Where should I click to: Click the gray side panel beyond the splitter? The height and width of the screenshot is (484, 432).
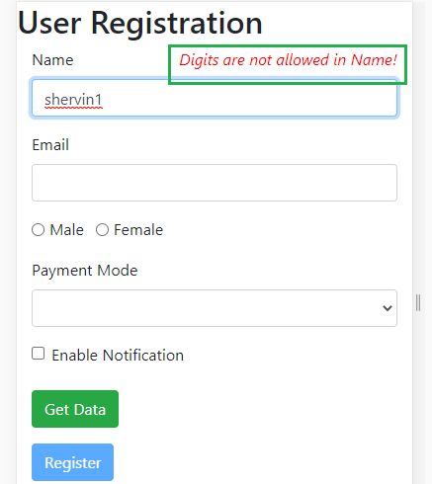click(427, 242)
